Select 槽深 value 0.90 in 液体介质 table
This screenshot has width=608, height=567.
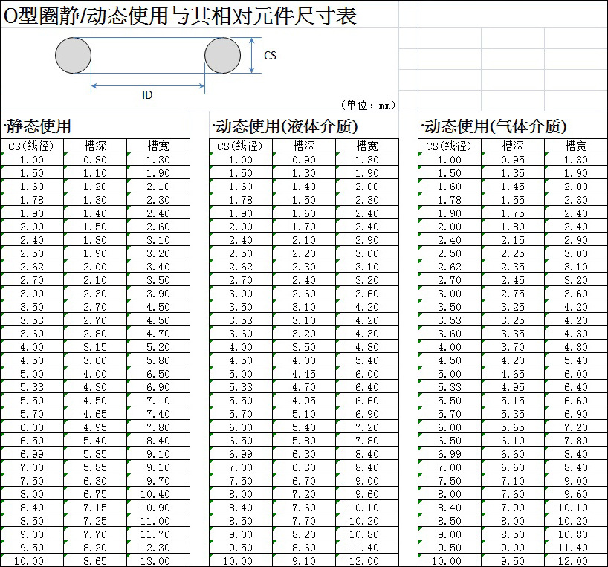point(304,160)
